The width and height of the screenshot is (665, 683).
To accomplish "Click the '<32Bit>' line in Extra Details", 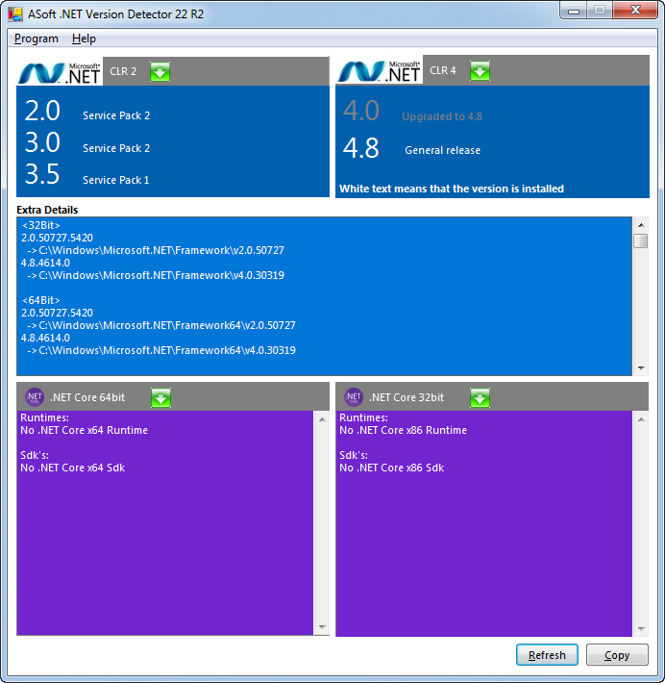I will pos(41,225).
